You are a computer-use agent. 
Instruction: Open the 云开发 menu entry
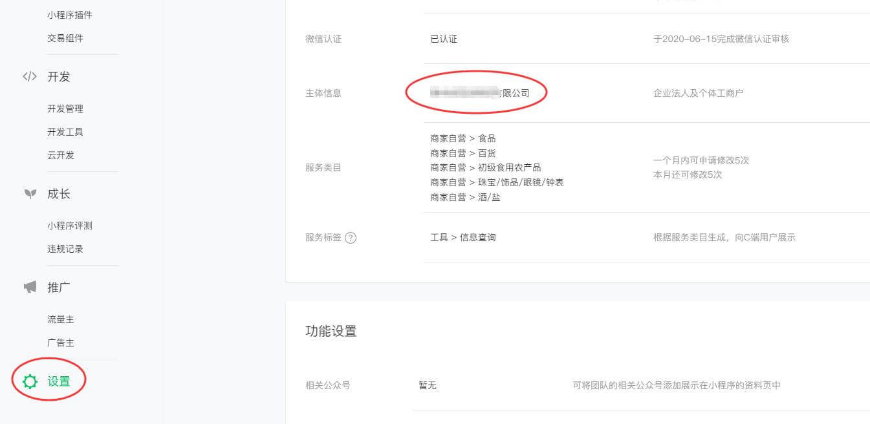[x=61, y=155]
